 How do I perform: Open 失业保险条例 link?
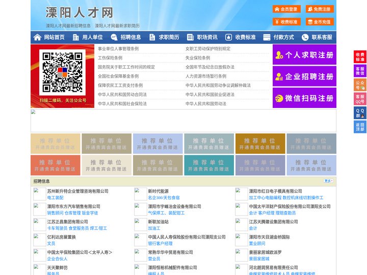tap(198, 58)
